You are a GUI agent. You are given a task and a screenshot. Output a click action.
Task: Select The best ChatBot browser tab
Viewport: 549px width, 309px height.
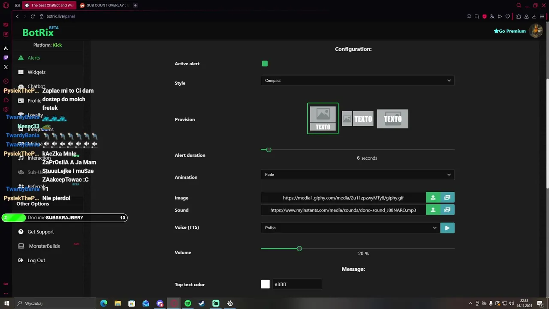pyautogui.click(x=48, y=5)
